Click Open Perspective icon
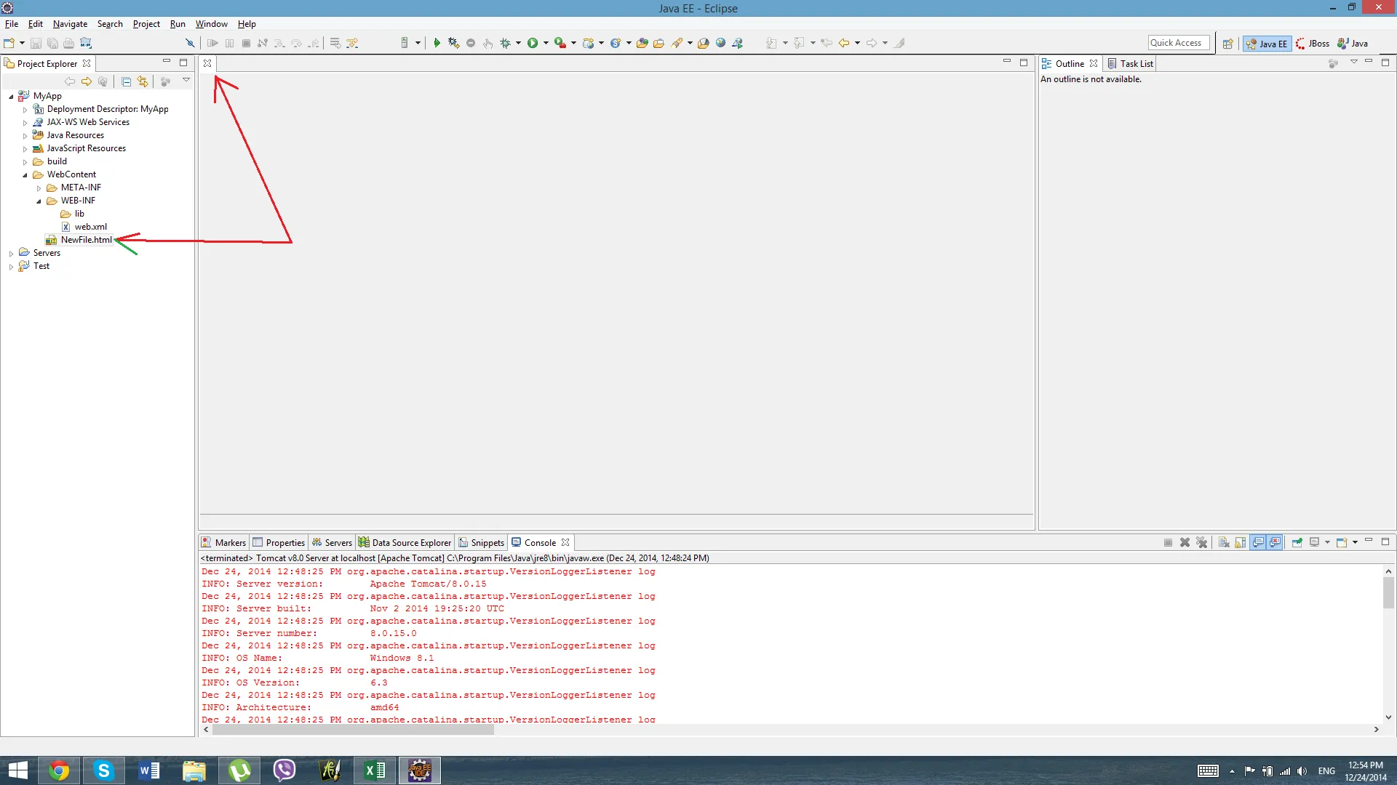The height and width of the screenshot is (785, 1397). tap(1227, 44)
